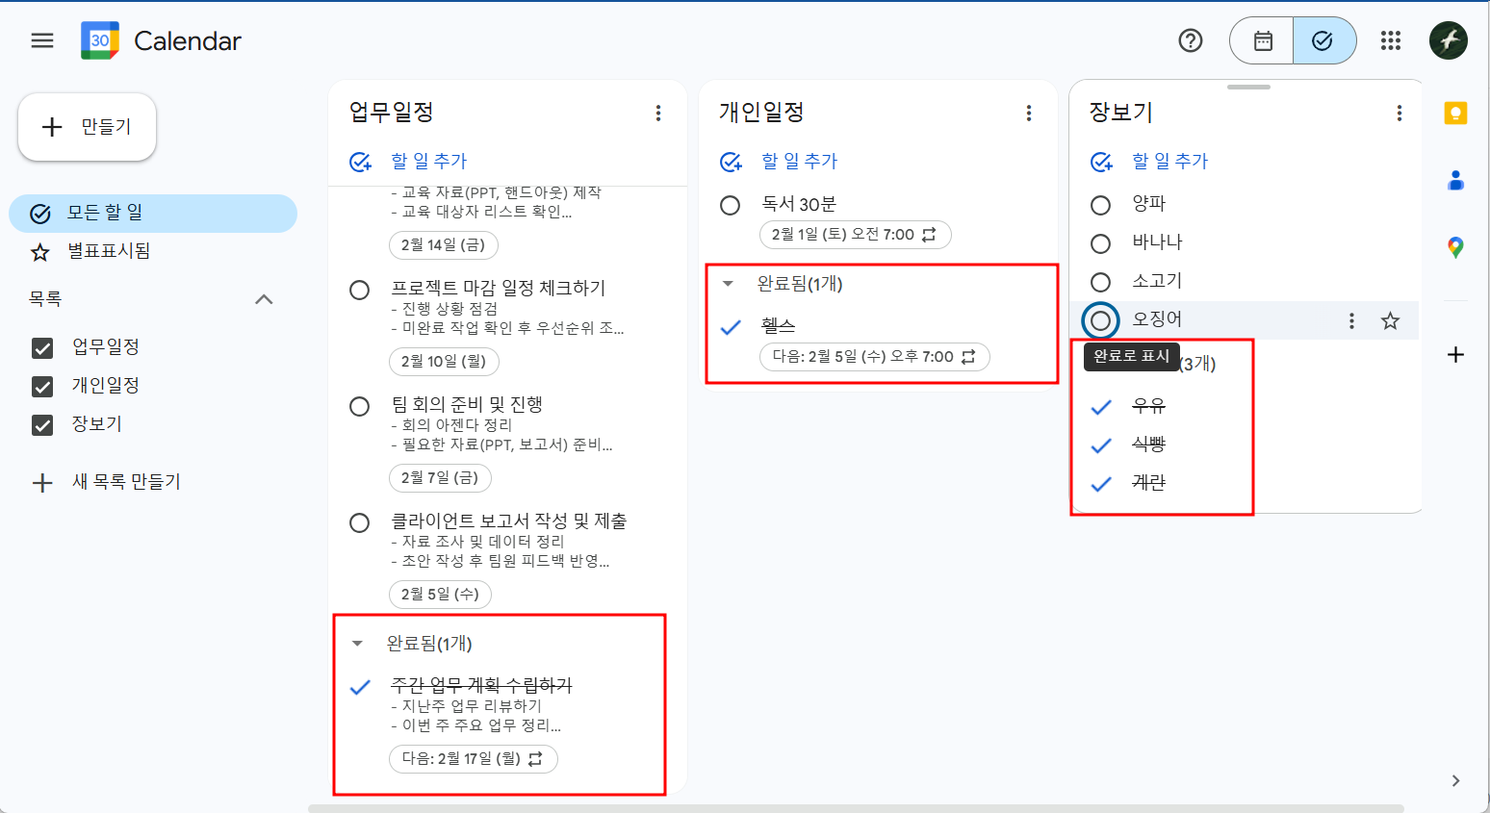Uncheck the 개인일정 list checkbox

click(42, 385)
